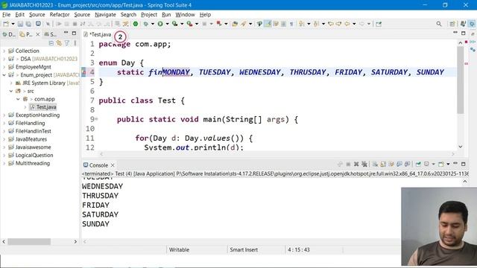Viewport: 477px width, 268px height.
Task: Click Back navigation arrow in toolbar
Action: (347, 24)
